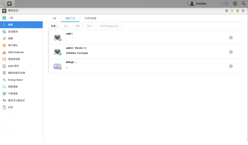Screen dimensions: 248x145
Task: Open ADM Defender section
Action: coord(21,52)
